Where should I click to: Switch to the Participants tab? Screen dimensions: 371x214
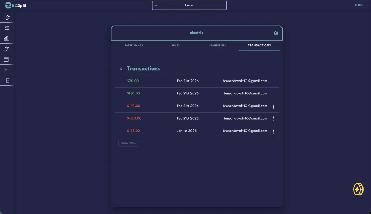(134, 45)
